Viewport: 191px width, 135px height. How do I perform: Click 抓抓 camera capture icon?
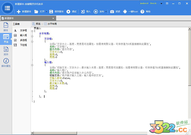tap(112, 12)
